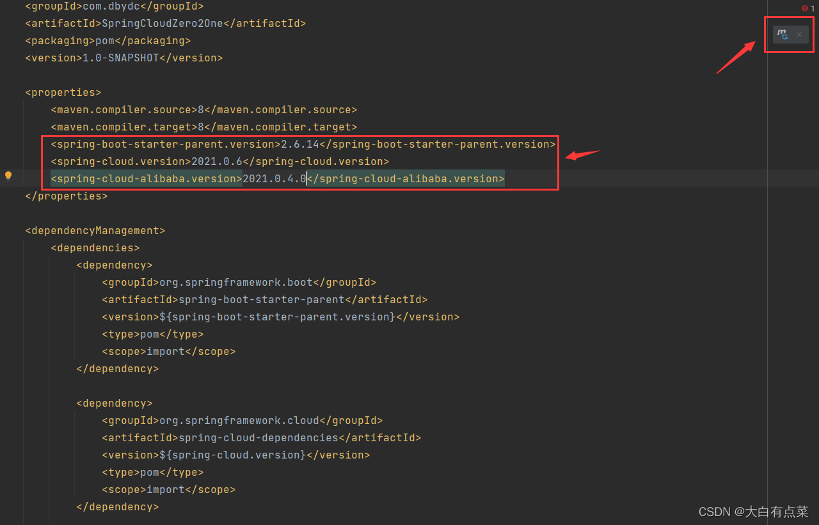Screen dimensions: 819x525
Task: Click the maven.compiler.target line
Action: (x=204, y=127)
